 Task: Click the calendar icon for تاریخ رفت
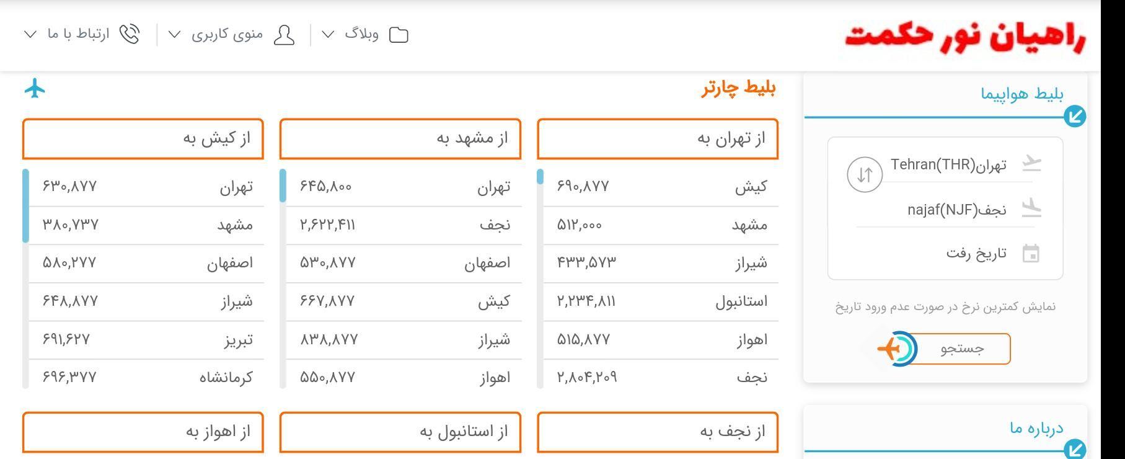click(1031, 254)
